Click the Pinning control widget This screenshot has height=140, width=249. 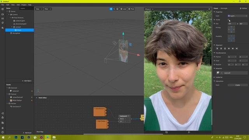click(231, 30)
